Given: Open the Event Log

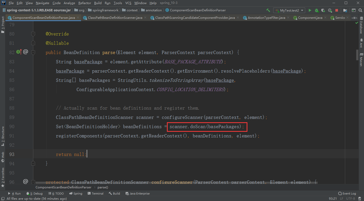Looking at the screenshot, I should 347,194.
